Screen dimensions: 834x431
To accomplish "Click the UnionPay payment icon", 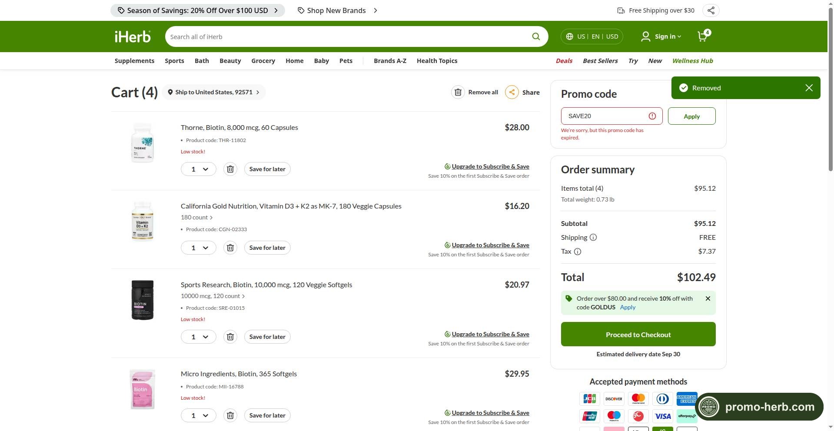I will tap(589, 416).
